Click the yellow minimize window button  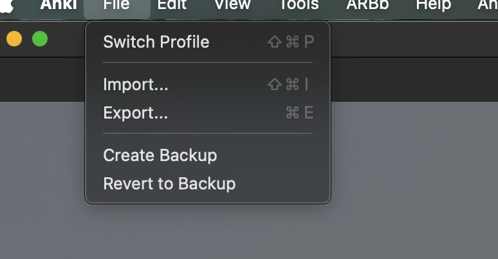pos(14,39)
